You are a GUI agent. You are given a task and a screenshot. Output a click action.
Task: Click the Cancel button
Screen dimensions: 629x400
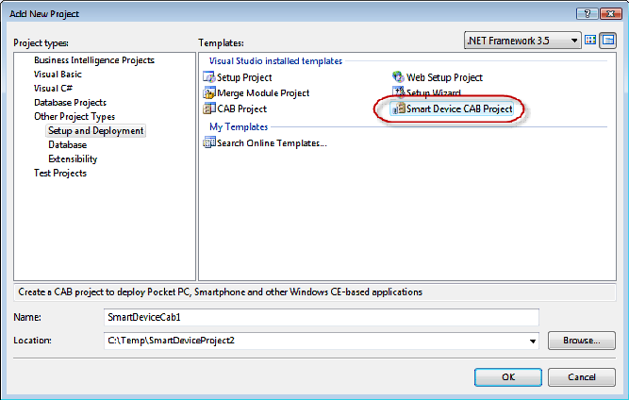tap(581, 377)
